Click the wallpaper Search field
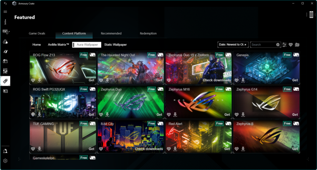317x170 pixels. click(263, 45)
